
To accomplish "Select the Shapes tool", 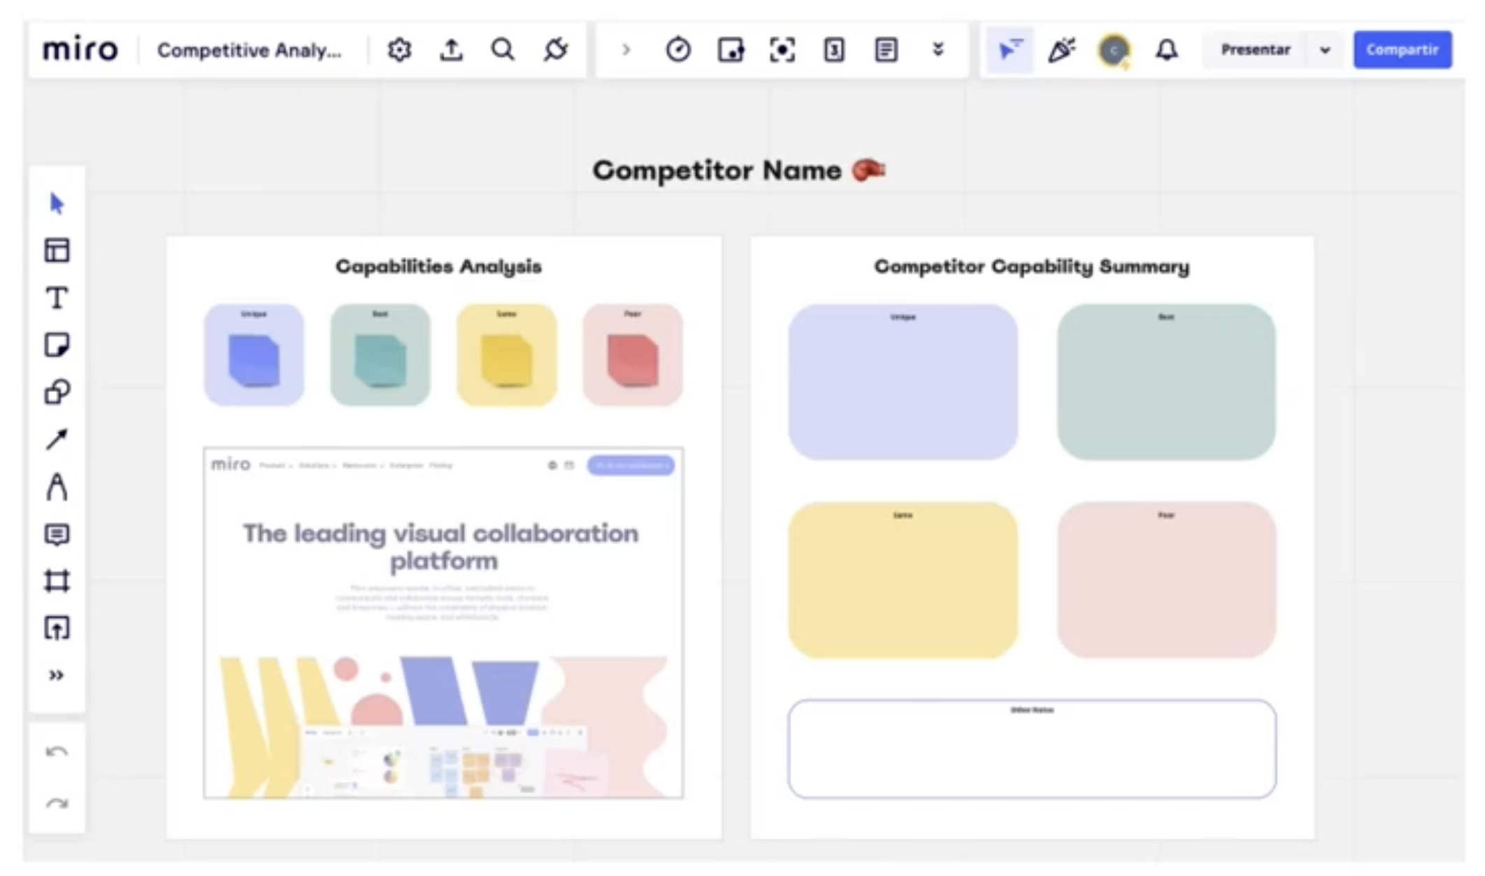I will tap(57, 392).
